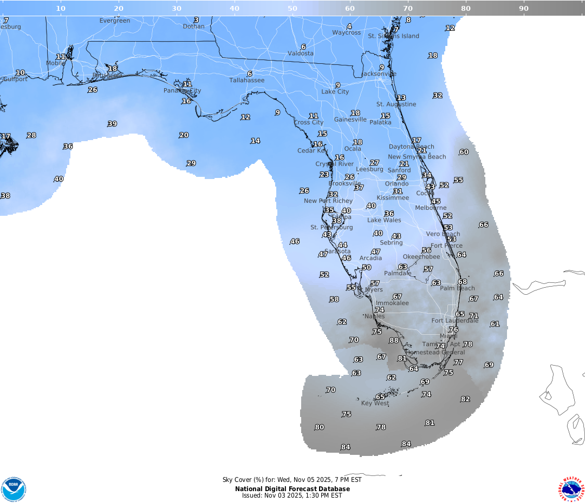The width and height of the screenshot is (585, 503).
Task: Click the Palatka city label
Action: coord(381,122)
